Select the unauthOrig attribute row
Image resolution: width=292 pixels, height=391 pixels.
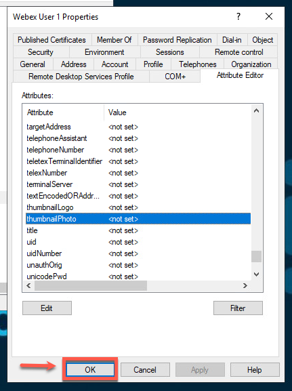[138, 265]
